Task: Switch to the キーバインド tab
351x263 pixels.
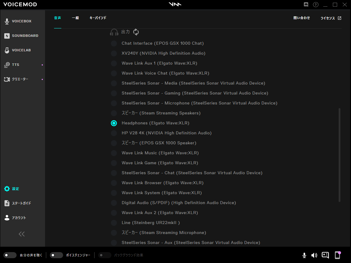Action: point(98,18)
